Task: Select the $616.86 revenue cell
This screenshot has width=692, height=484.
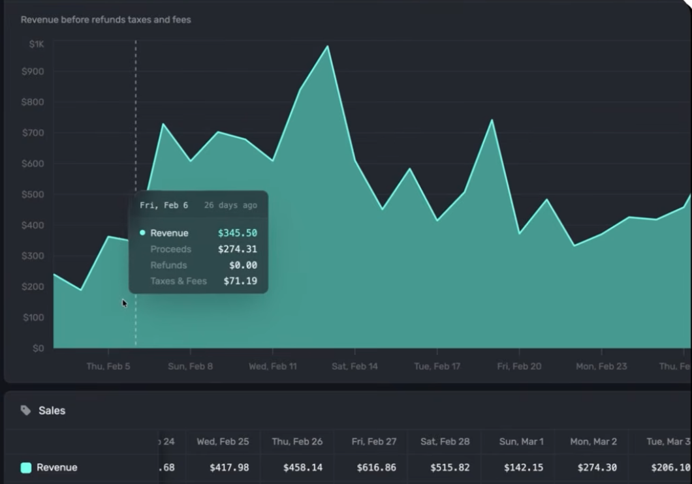Action: (376, 468)
